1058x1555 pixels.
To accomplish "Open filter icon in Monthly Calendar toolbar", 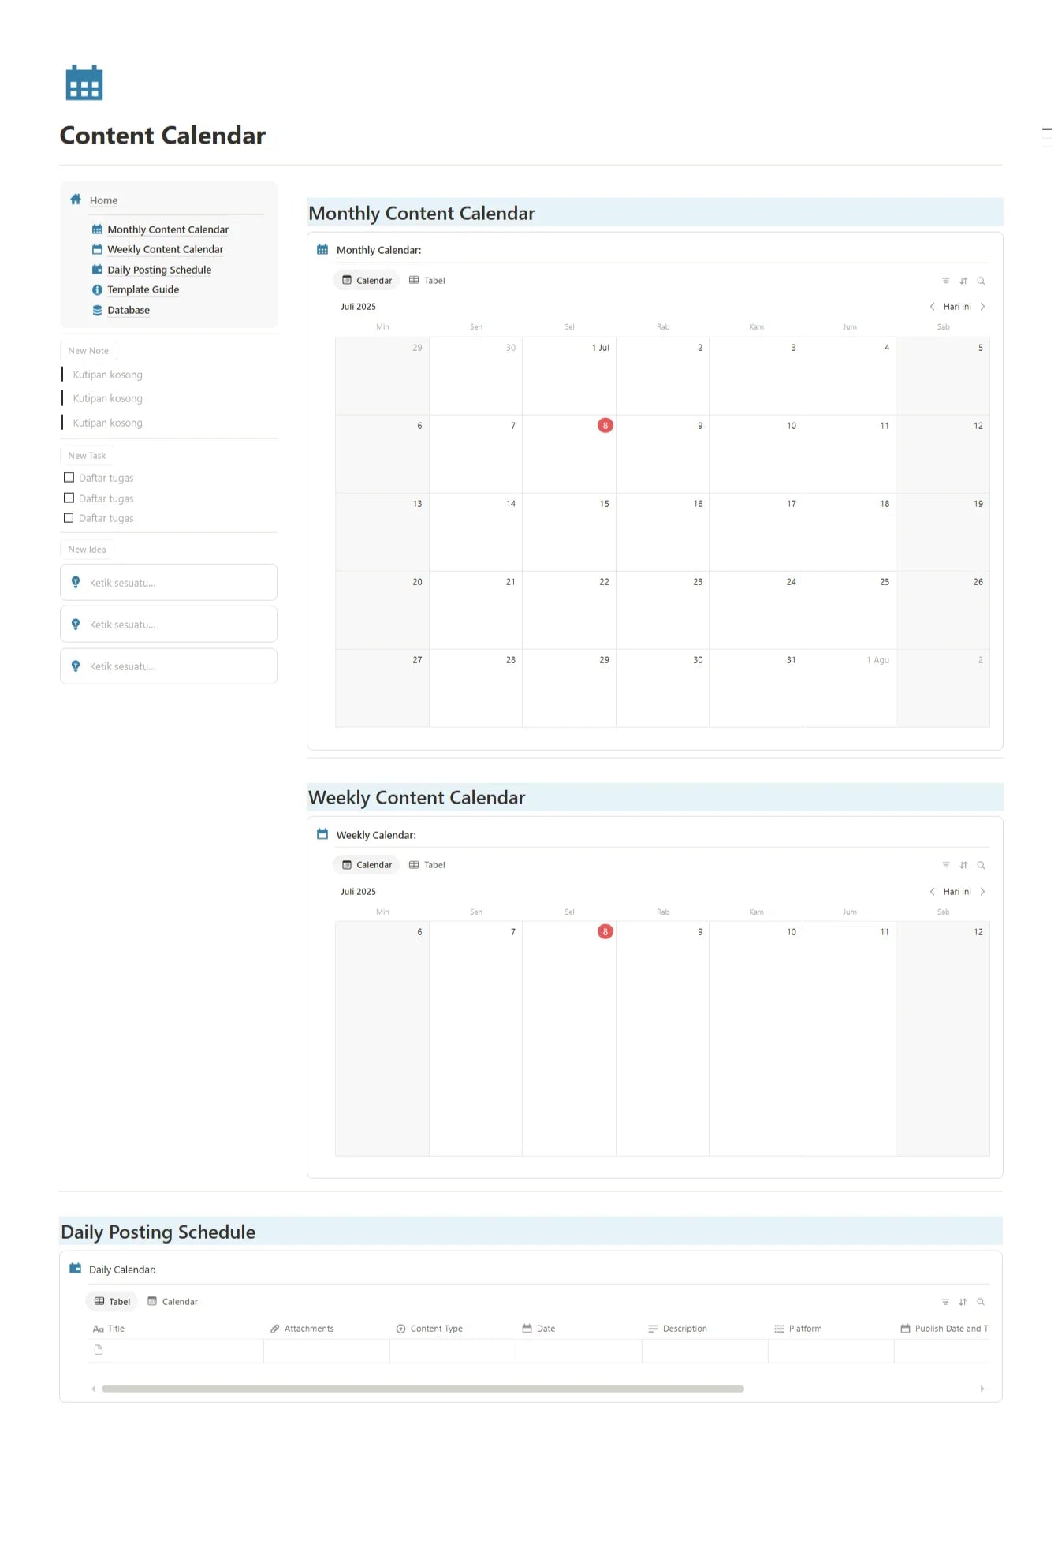I will [945, 281].
